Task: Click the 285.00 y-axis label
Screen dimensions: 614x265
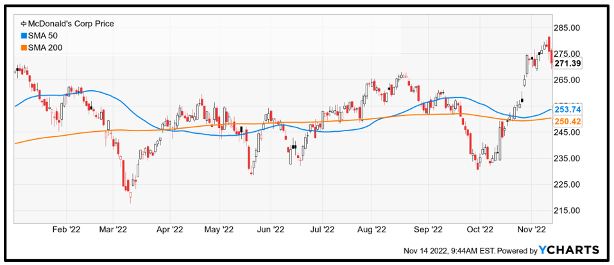Action: (x=567, y=28)
